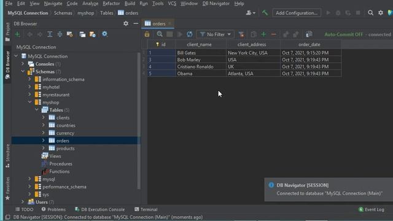Open the Structure tool window
Screen dimensions: 393x221
pos(7,155)
